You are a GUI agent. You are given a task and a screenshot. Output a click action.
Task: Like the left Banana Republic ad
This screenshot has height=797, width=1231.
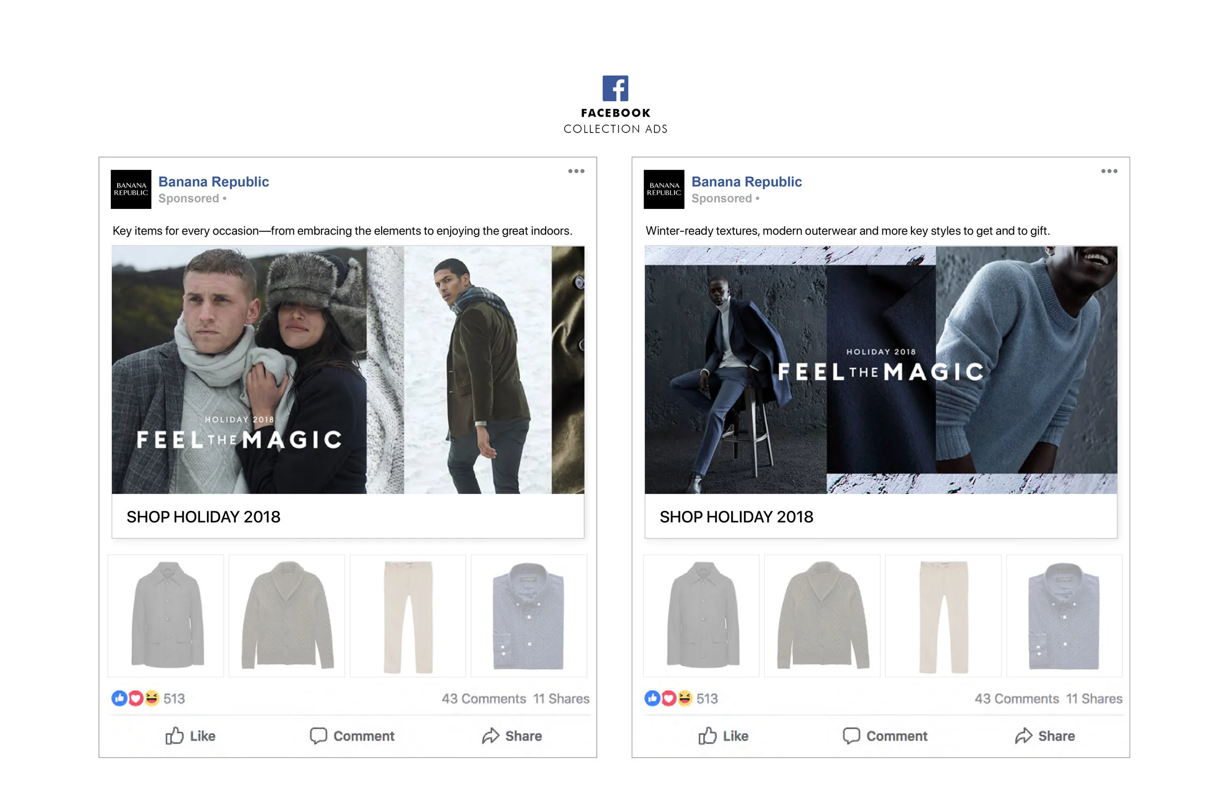(191, 735)
